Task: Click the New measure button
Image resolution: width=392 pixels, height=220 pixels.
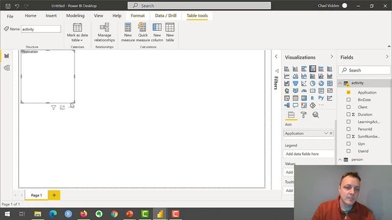Action: tap(128, 32)
